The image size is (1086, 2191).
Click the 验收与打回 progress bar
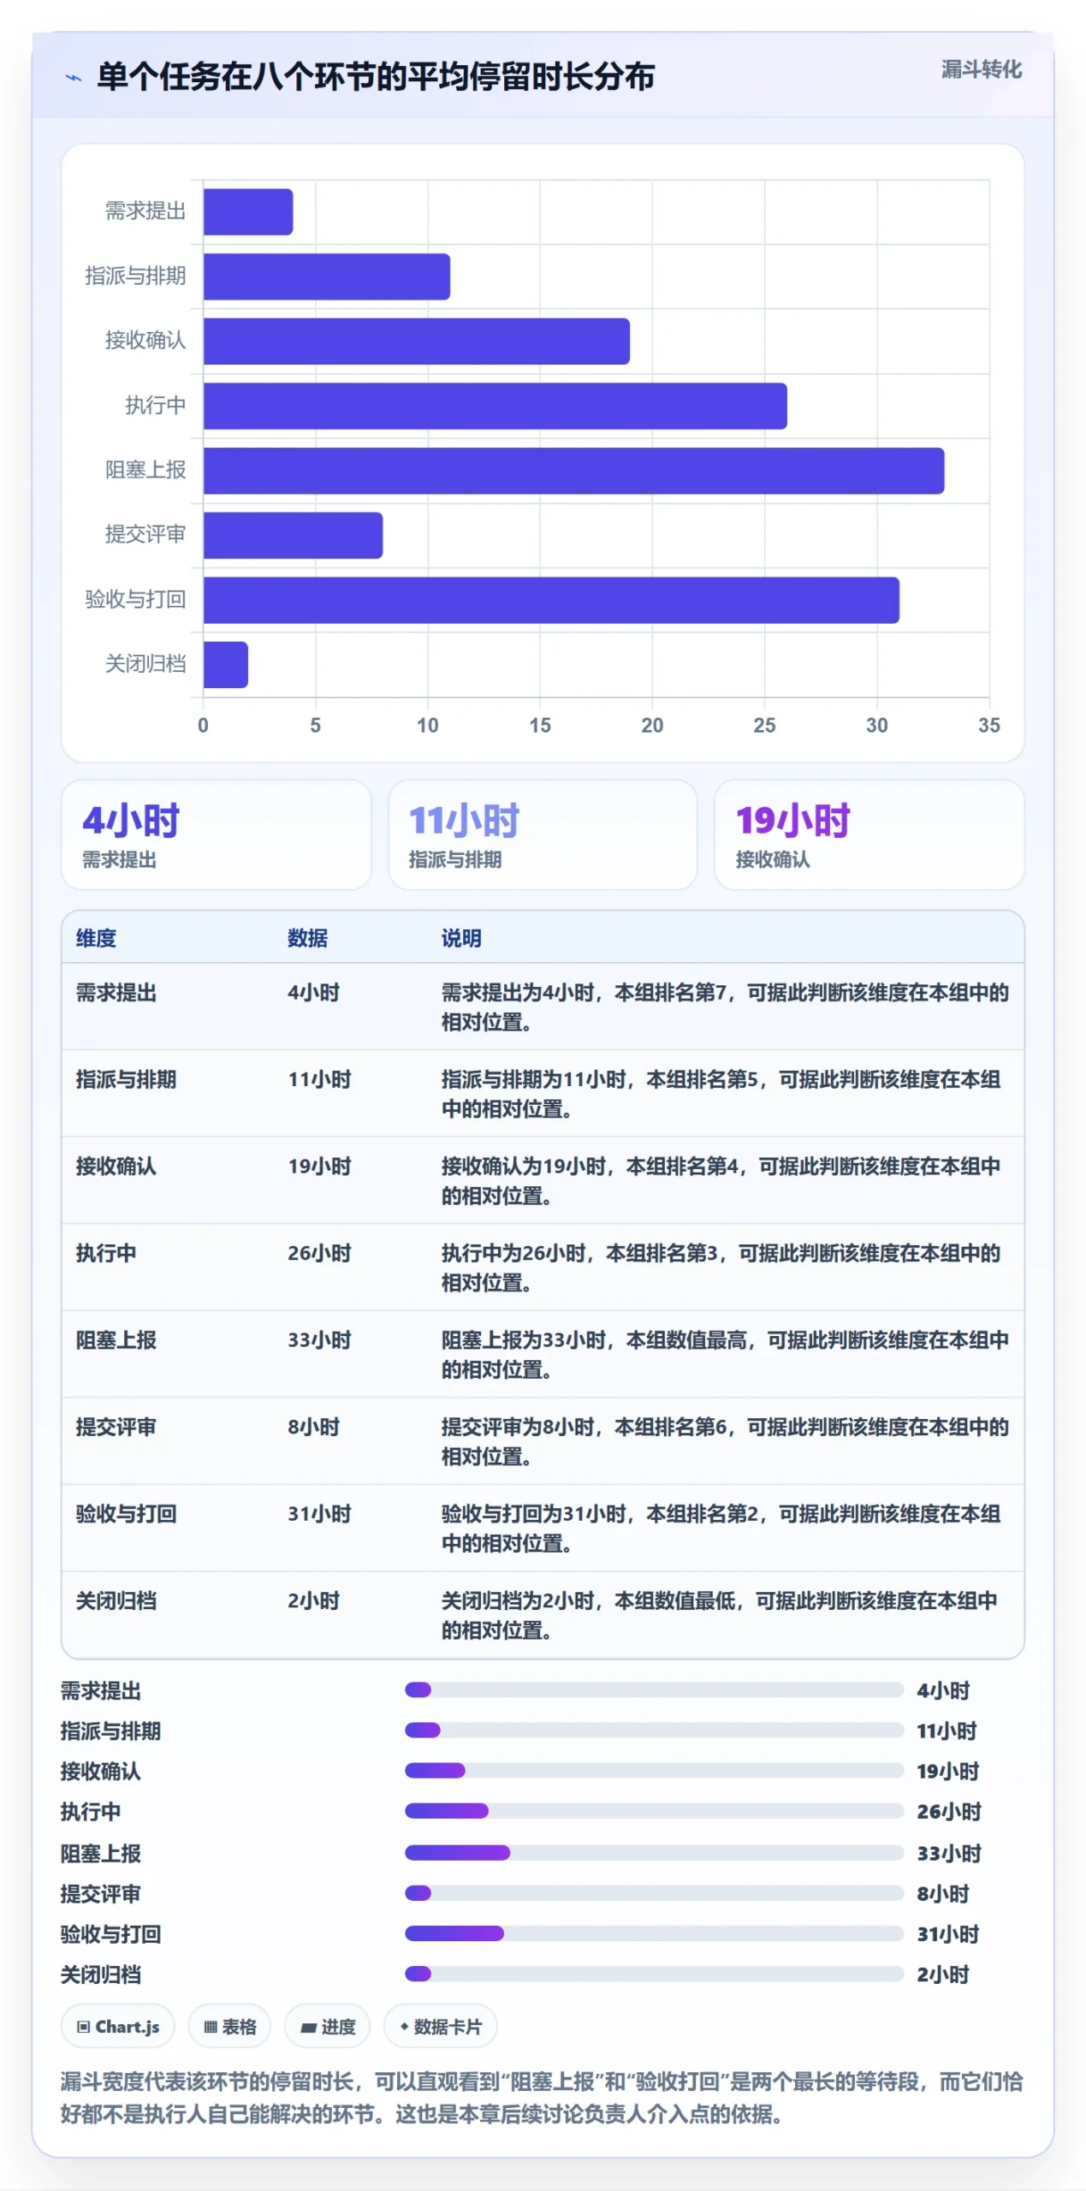pos(654,1933)
